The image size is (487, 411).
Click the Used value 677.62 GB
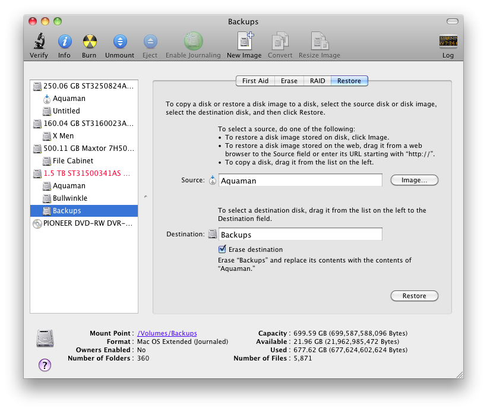pyautogui.click(x=350, y=350)
